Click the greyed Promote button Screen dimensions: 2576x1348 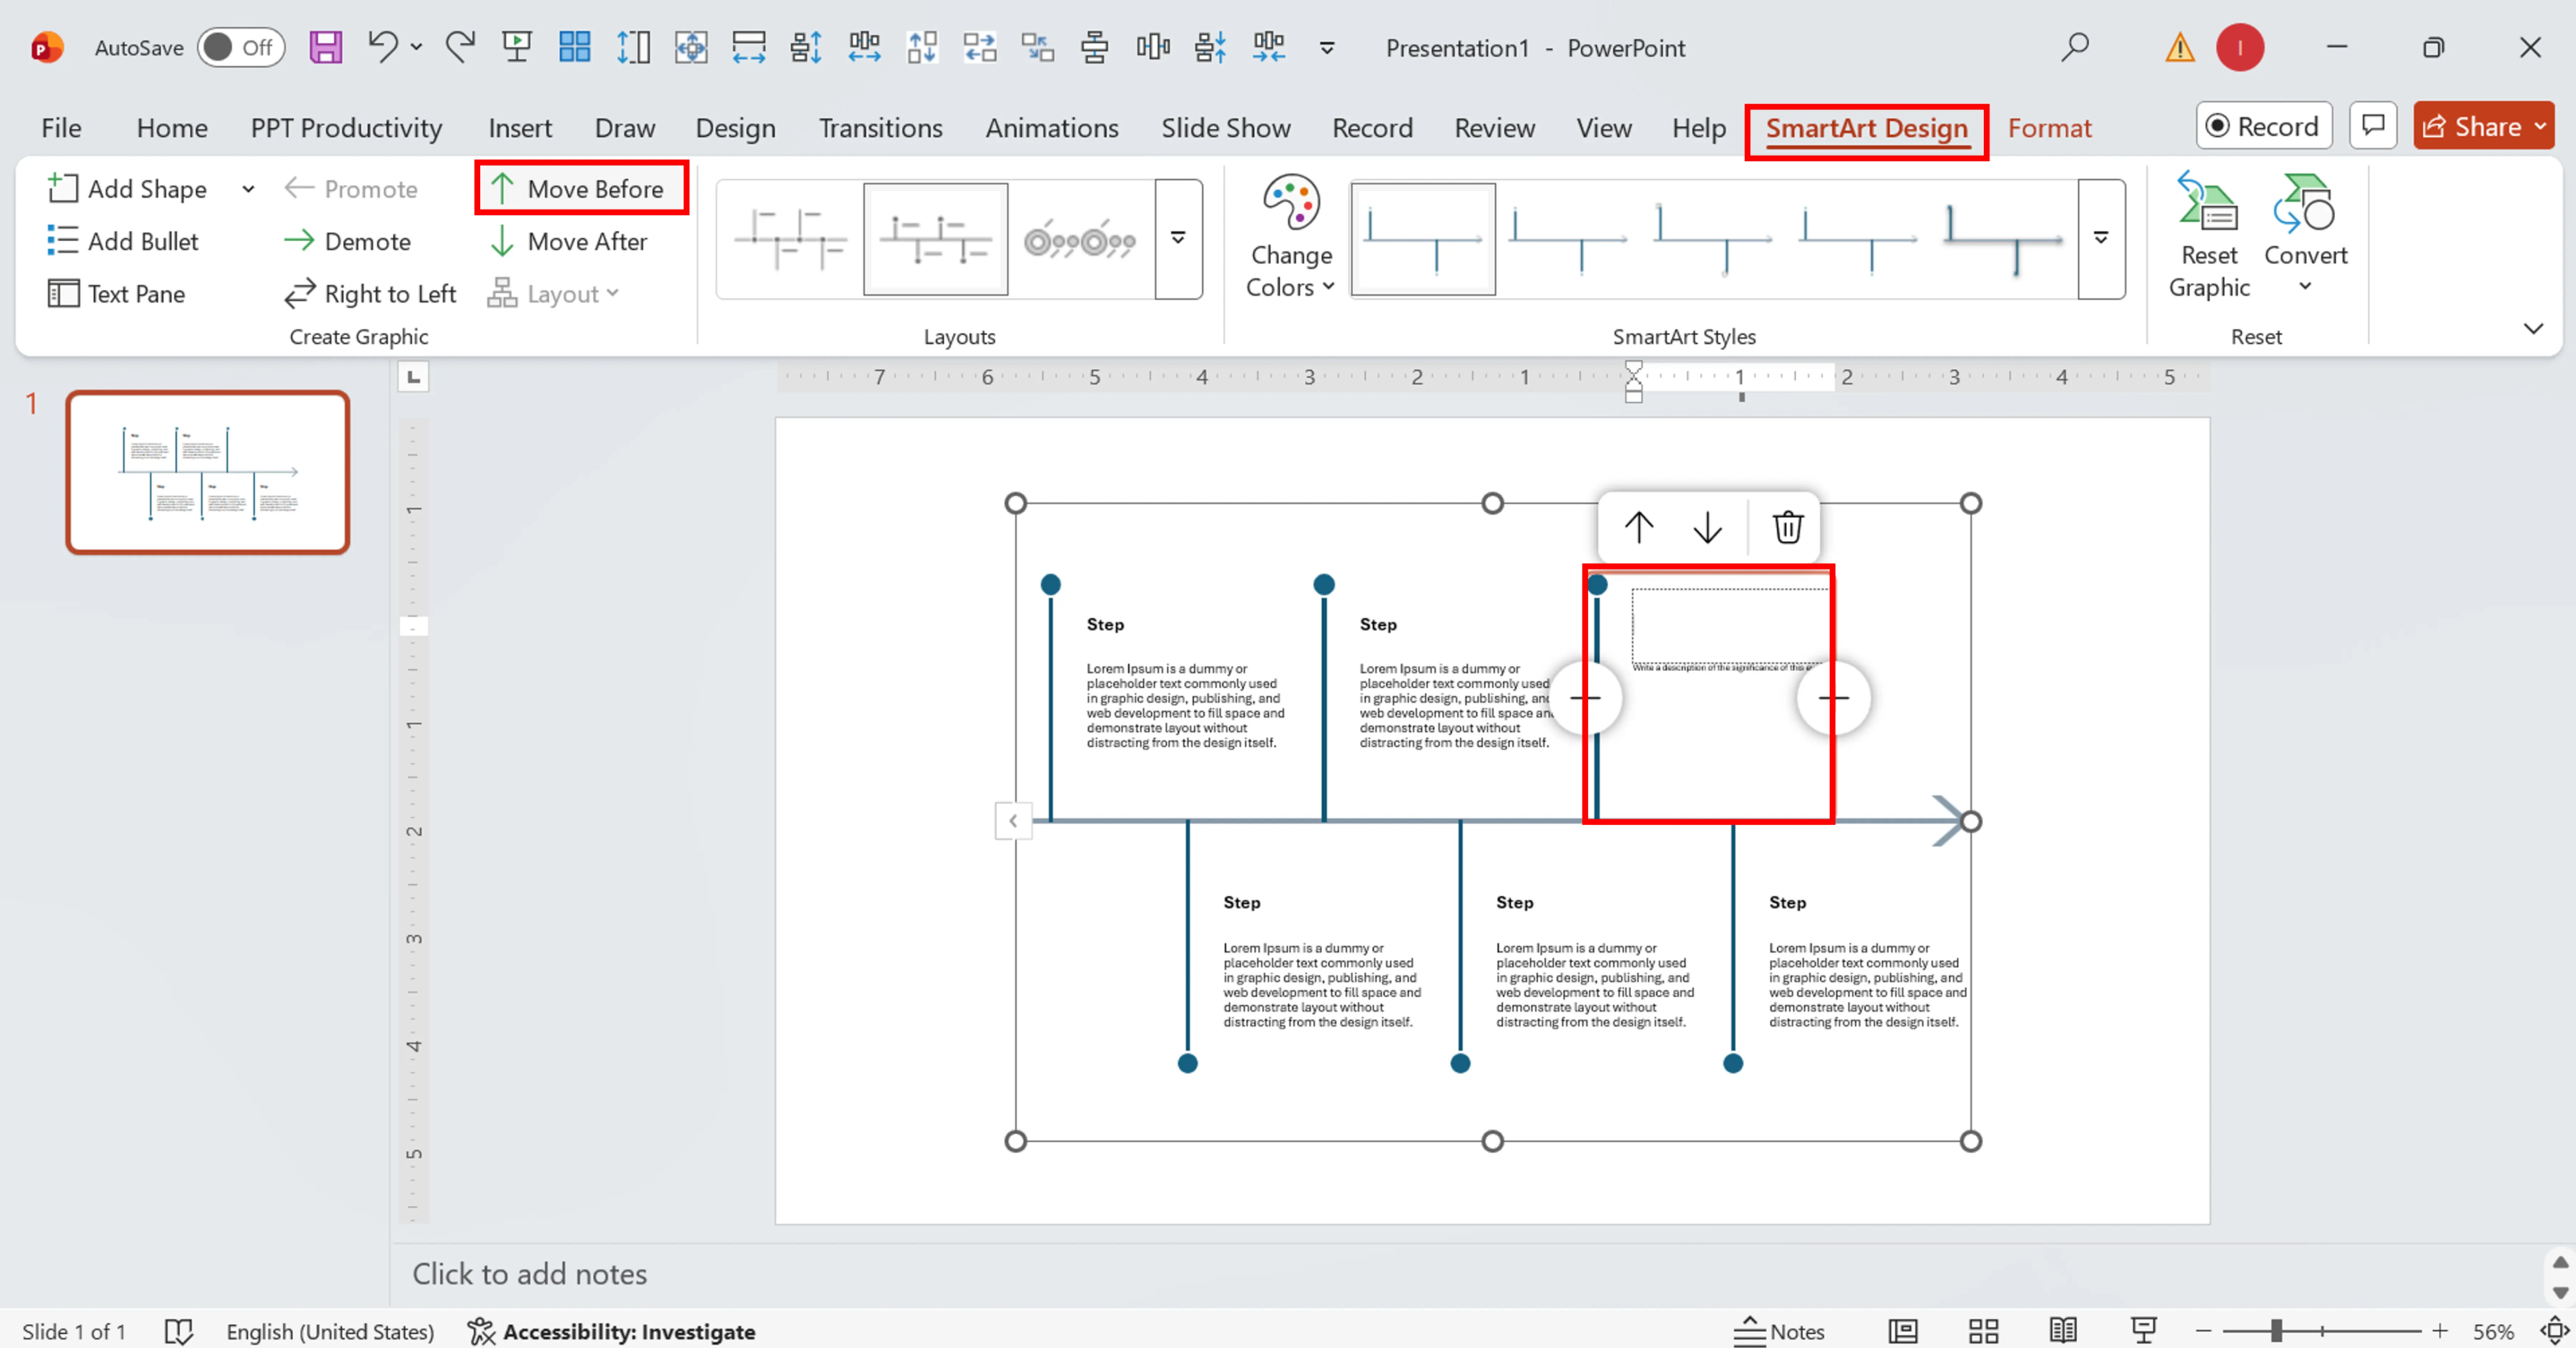[351, 188]
